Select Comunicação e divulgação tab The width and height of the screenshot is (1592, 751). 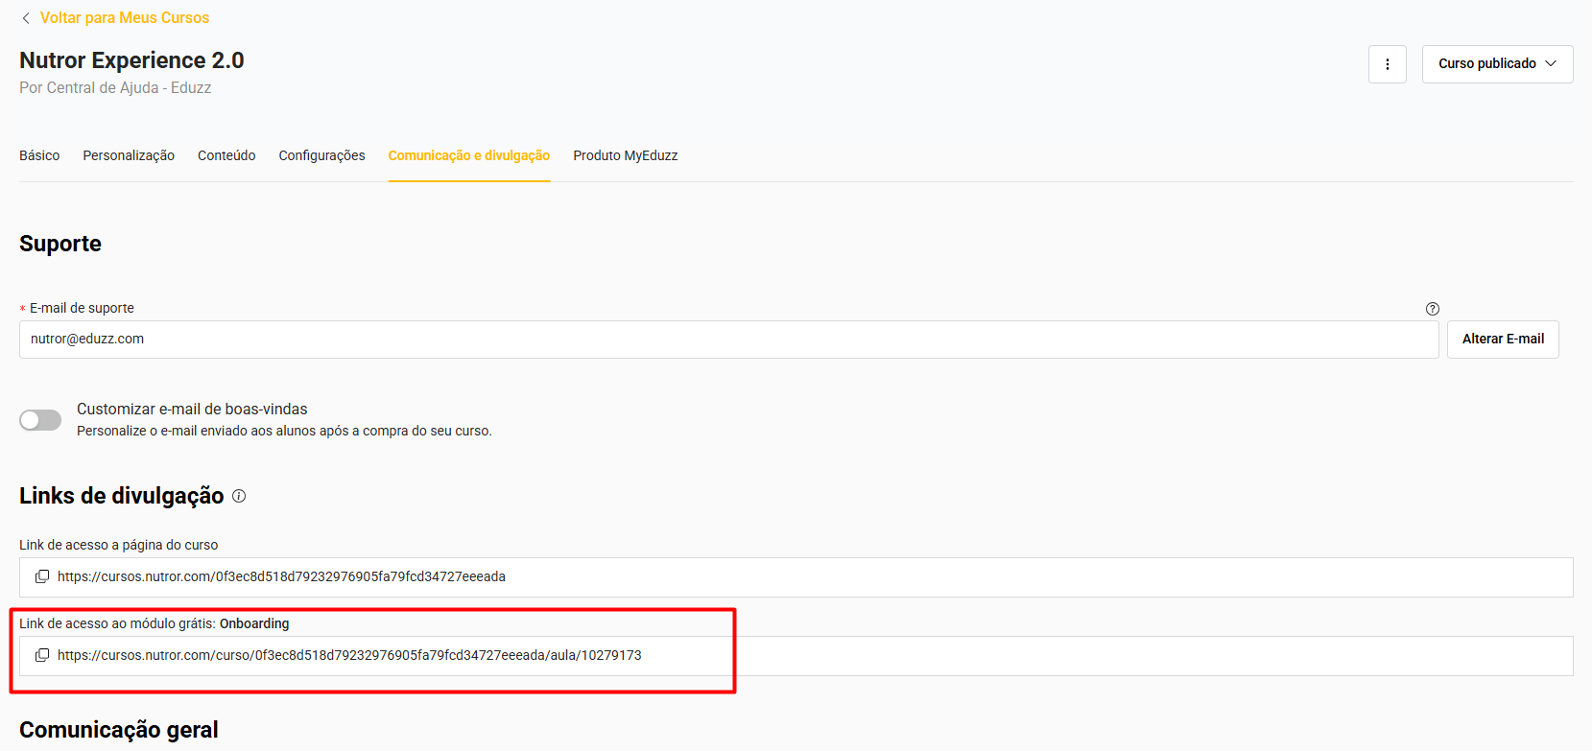pos(468,155)
